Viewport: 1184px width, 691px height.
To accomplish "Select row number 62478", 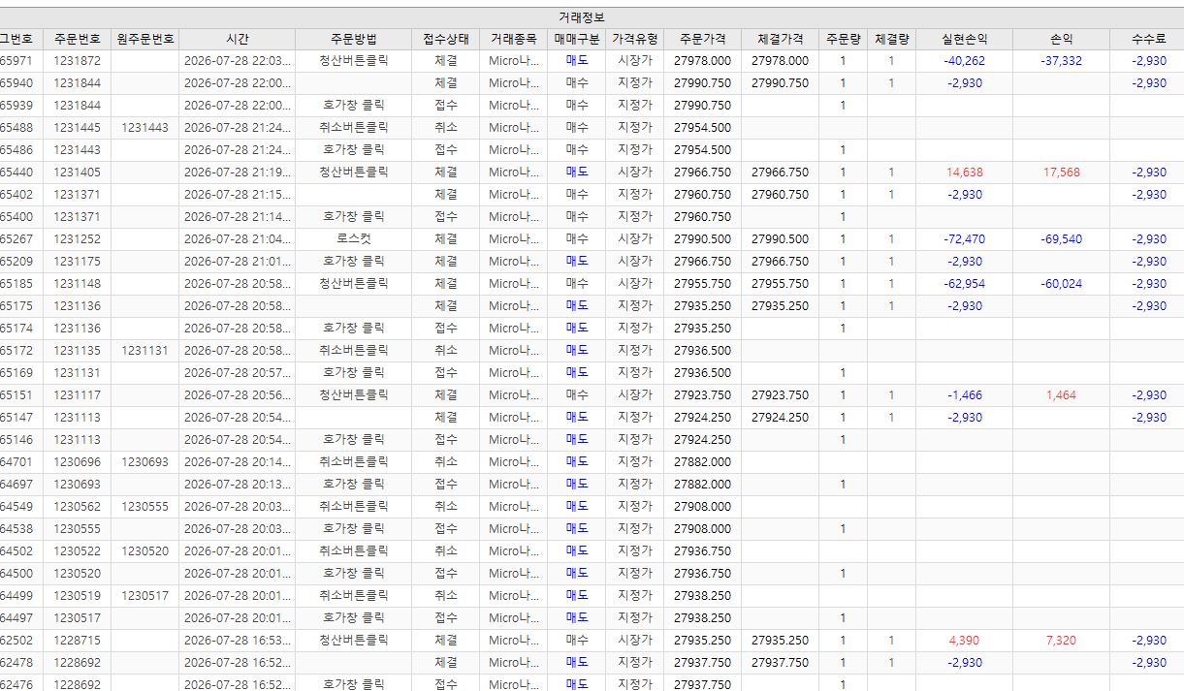I will 16,663.
